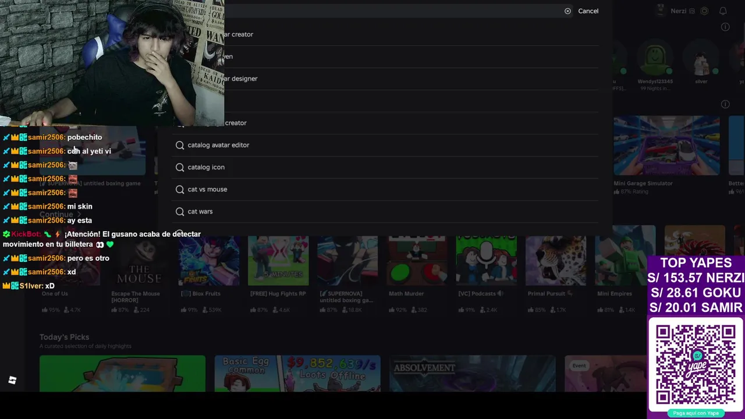Click the 'Mini Garage Simulator' title text
The width and height of the screenshot is (745, 419).
(643, 183)
